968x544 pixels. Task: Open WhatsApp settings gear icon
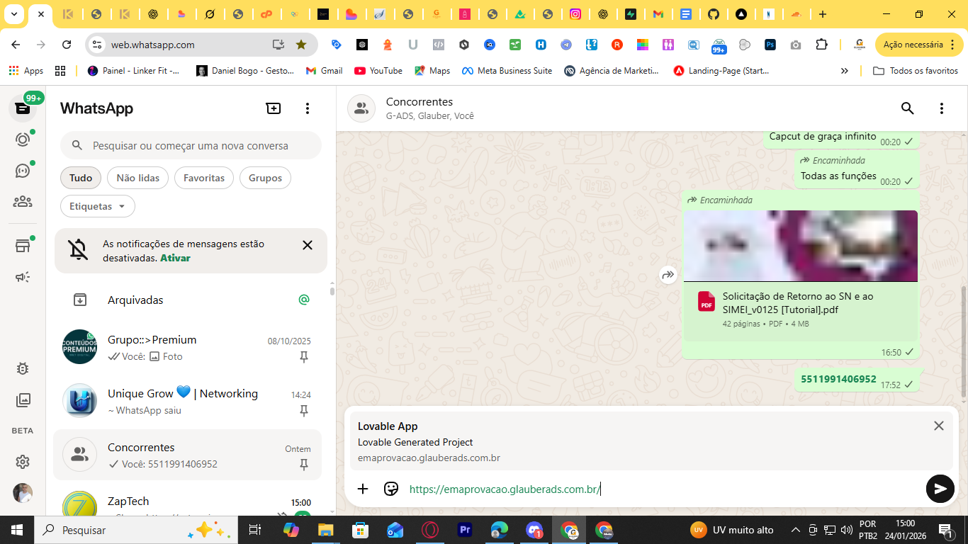(x=23, y=462)
